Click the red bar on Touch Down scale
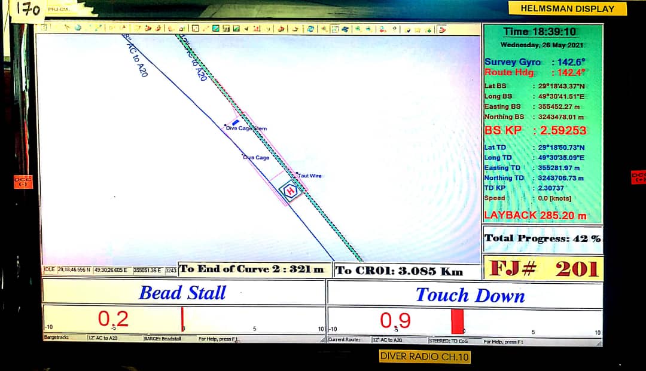Screen dimensions: 646x371 tap(457, 321)
